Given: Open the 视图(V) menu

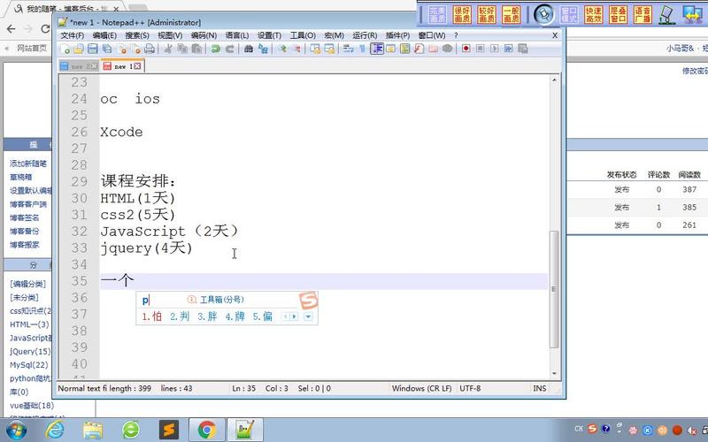Looking at the screenshot, I should (x=170, y=35).
